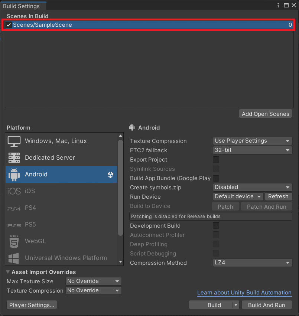Click the Refresh device button

[278, 196]
